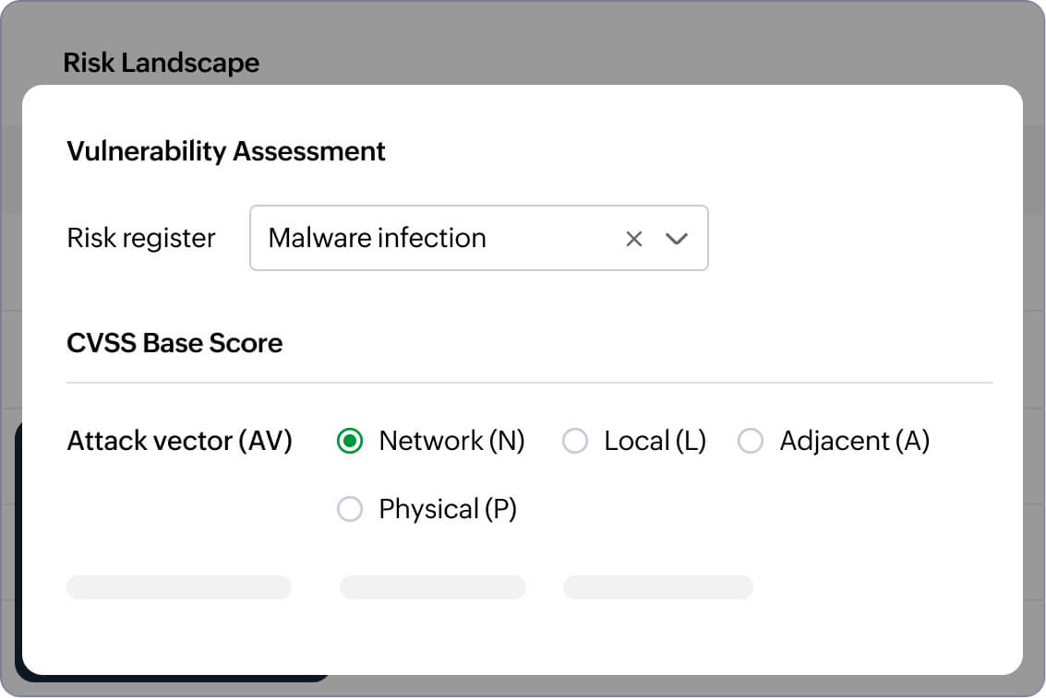Pick the Adjacent (A) radio button circle
The image size is (1046, 698).
(x=751, y=442)
